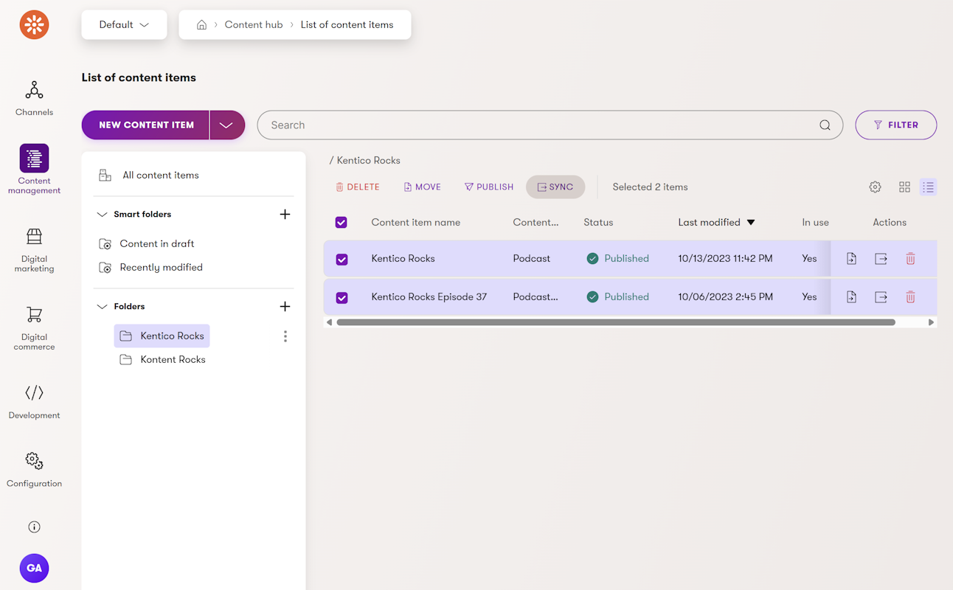Screen dimensions: 953x590
Task: Sync the selected items
Action: coord(555,187)
